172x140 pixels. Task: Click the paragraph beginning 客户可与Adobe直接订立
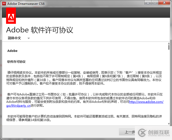[x=85, y=100]
